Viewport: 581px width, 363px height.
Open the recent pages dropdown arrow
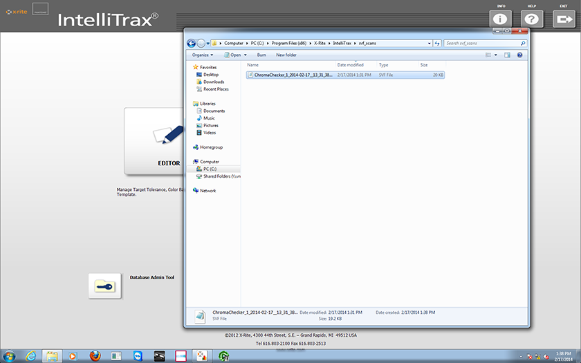(208, 44)
